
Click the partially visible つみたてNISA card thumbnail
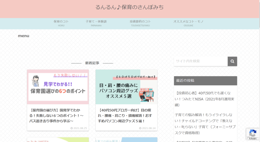(58, 140)
